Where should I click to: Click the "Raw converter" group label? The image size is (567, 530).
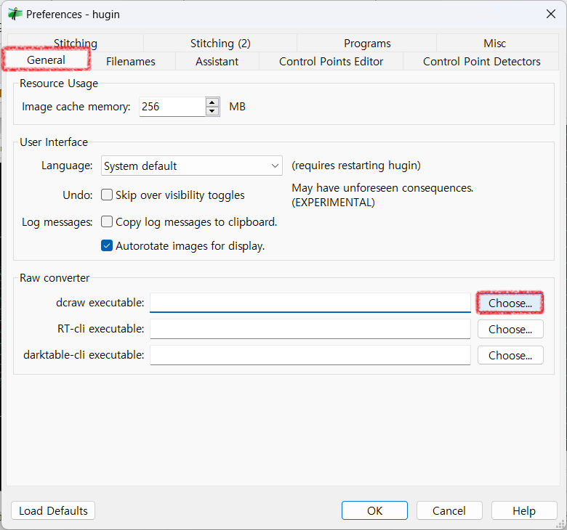[55, 278]
